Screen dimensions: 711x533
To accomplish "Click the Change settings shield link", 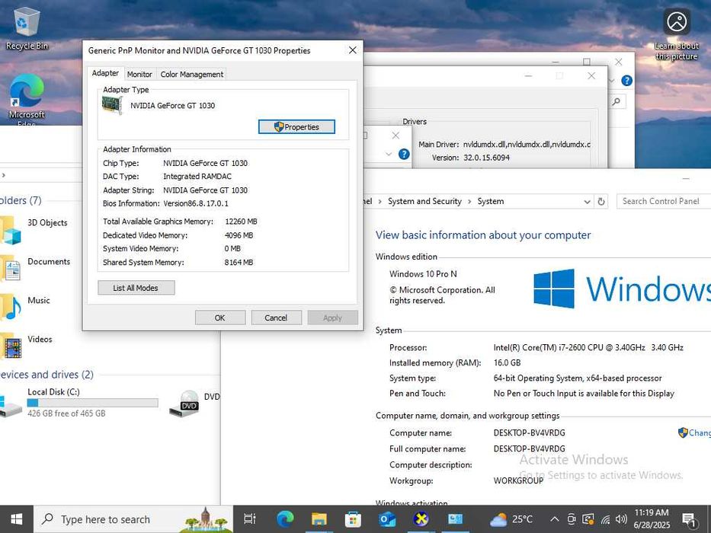I will coord(694,432).
